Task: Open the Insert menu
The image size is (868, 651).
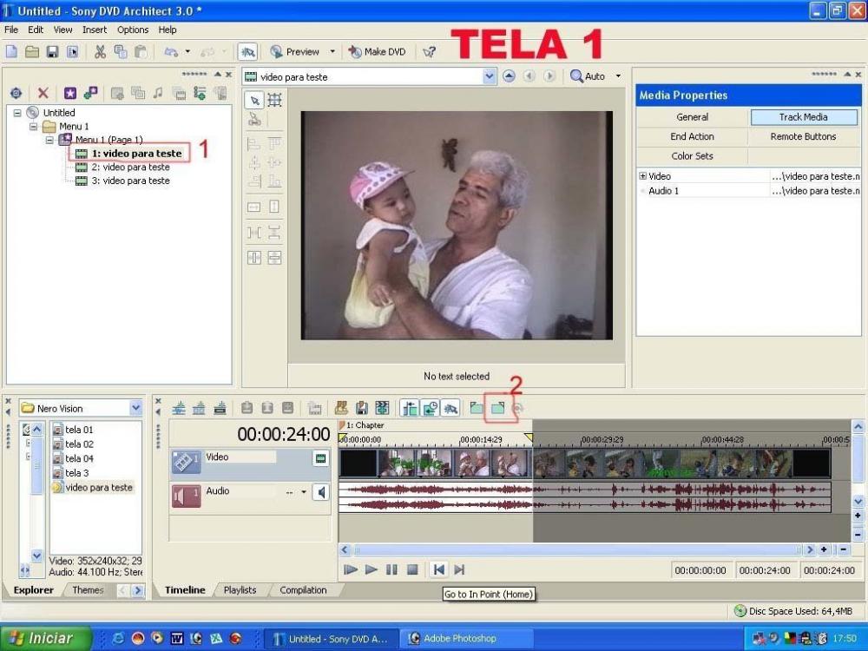Action: (x=95, y=30)
